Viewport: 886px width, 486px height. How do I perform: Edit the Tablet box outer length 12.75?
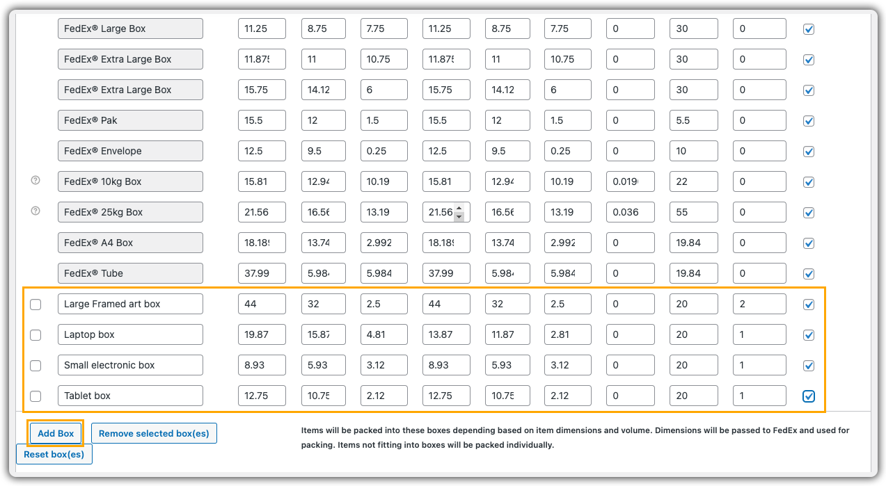tap(262, 396)
